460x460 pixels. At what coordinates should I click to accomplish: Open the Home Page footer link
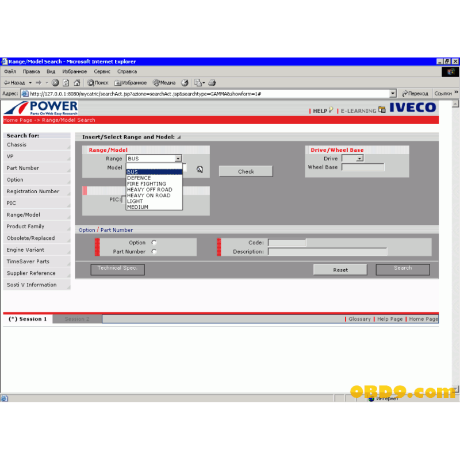pyautogui.click(x=423, y=319)
